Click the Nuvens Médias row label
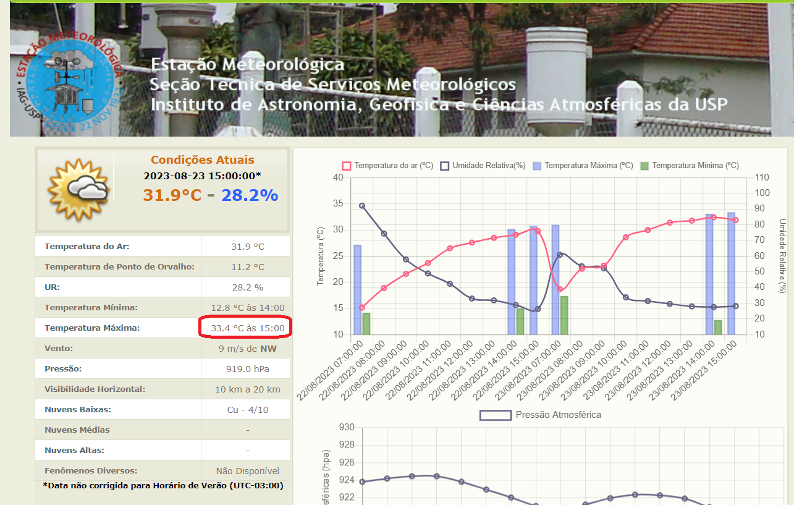The image size is (794, 505). point(77,430)
